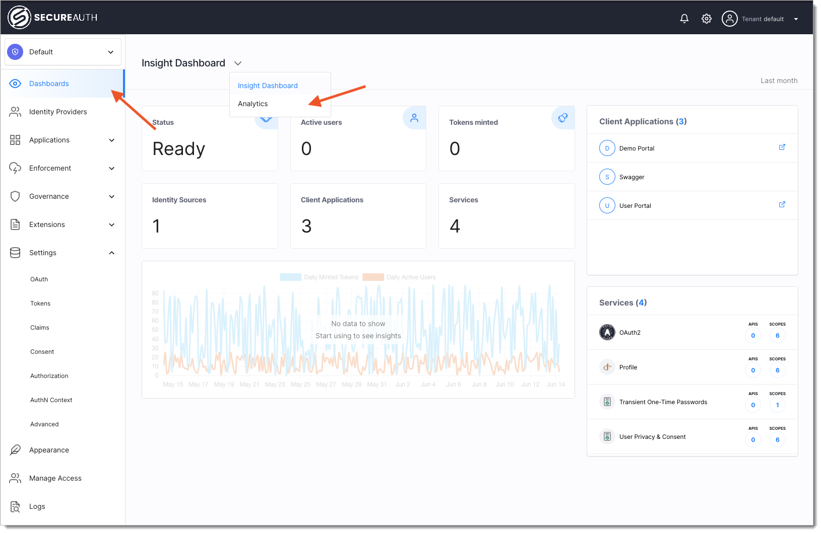Click the Settings database icon
Viewport: 821px width, 533px height.
click(x=15, y=253)
